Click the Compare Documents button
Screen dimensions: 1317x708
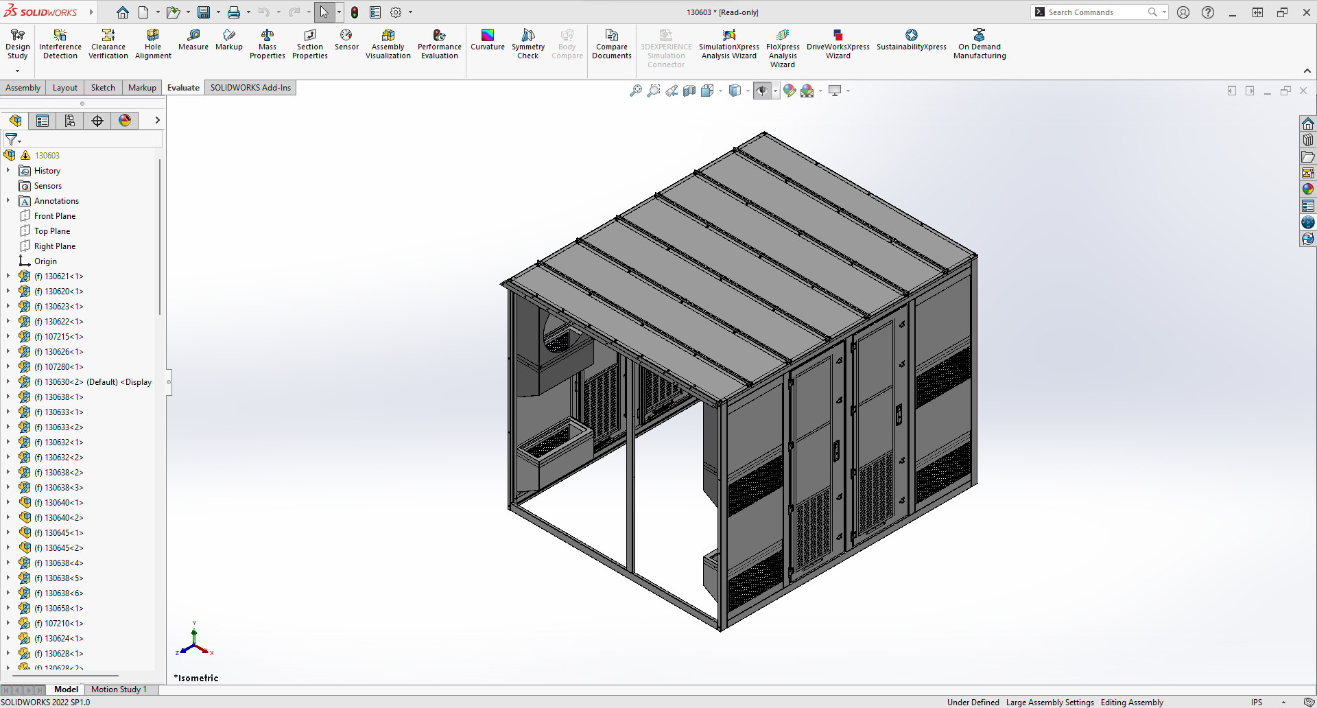pyautogui.click(x=611, y=44)
